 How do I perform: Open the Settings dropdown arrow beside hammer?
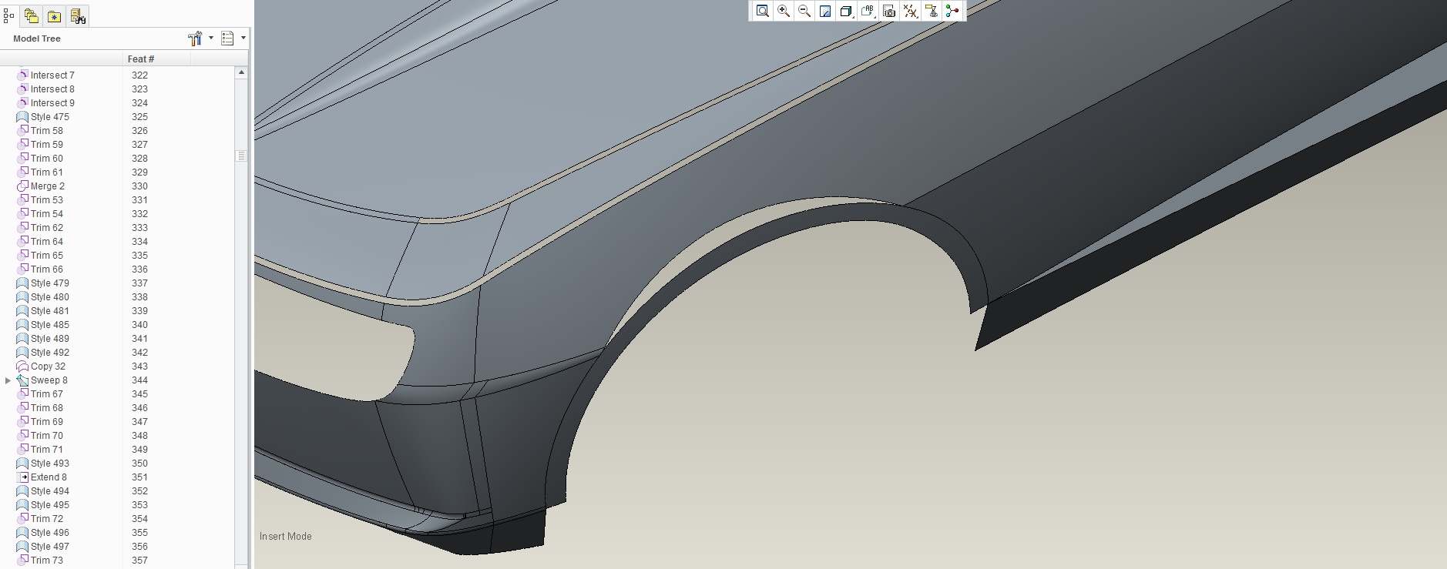(x=211, y=38)
